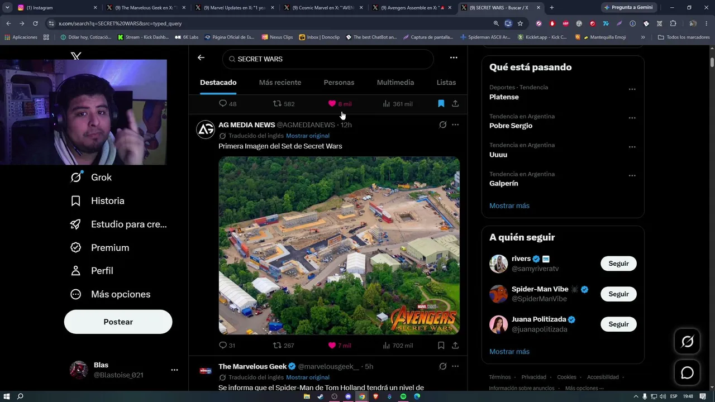Open options for the Uuuu trend
Viewport: 715px width, 402px height.
[632, 147]
